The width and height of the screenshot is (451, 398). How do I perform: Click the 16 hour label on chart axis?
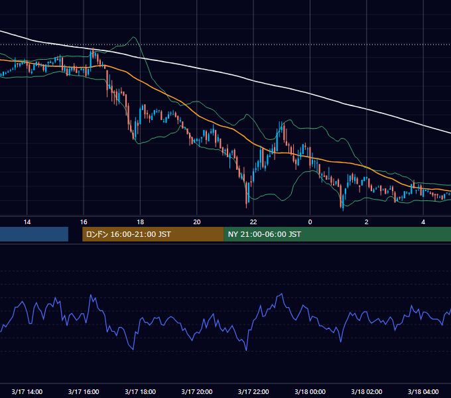84,222
